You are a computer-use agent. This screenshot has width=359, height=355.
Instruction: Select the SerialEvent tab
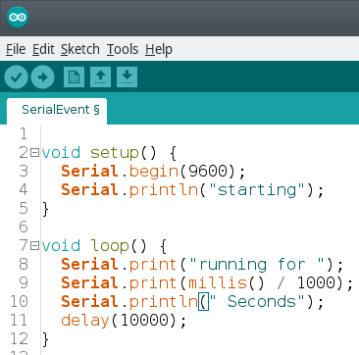pyautogui.click(x=57, y=110)
